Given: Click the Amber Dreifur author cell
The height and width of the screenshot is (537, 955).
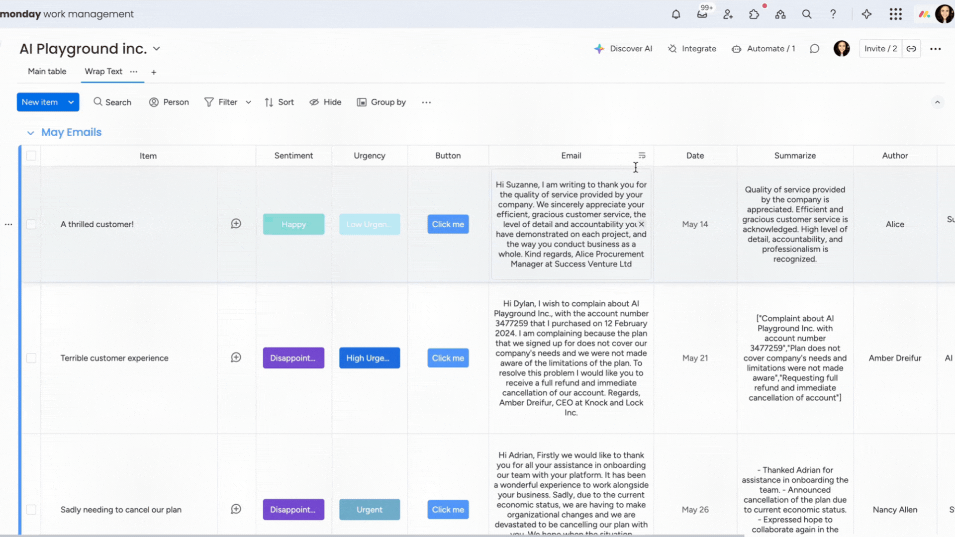Looking at the screenshot, I should click(x=895, y=358).
